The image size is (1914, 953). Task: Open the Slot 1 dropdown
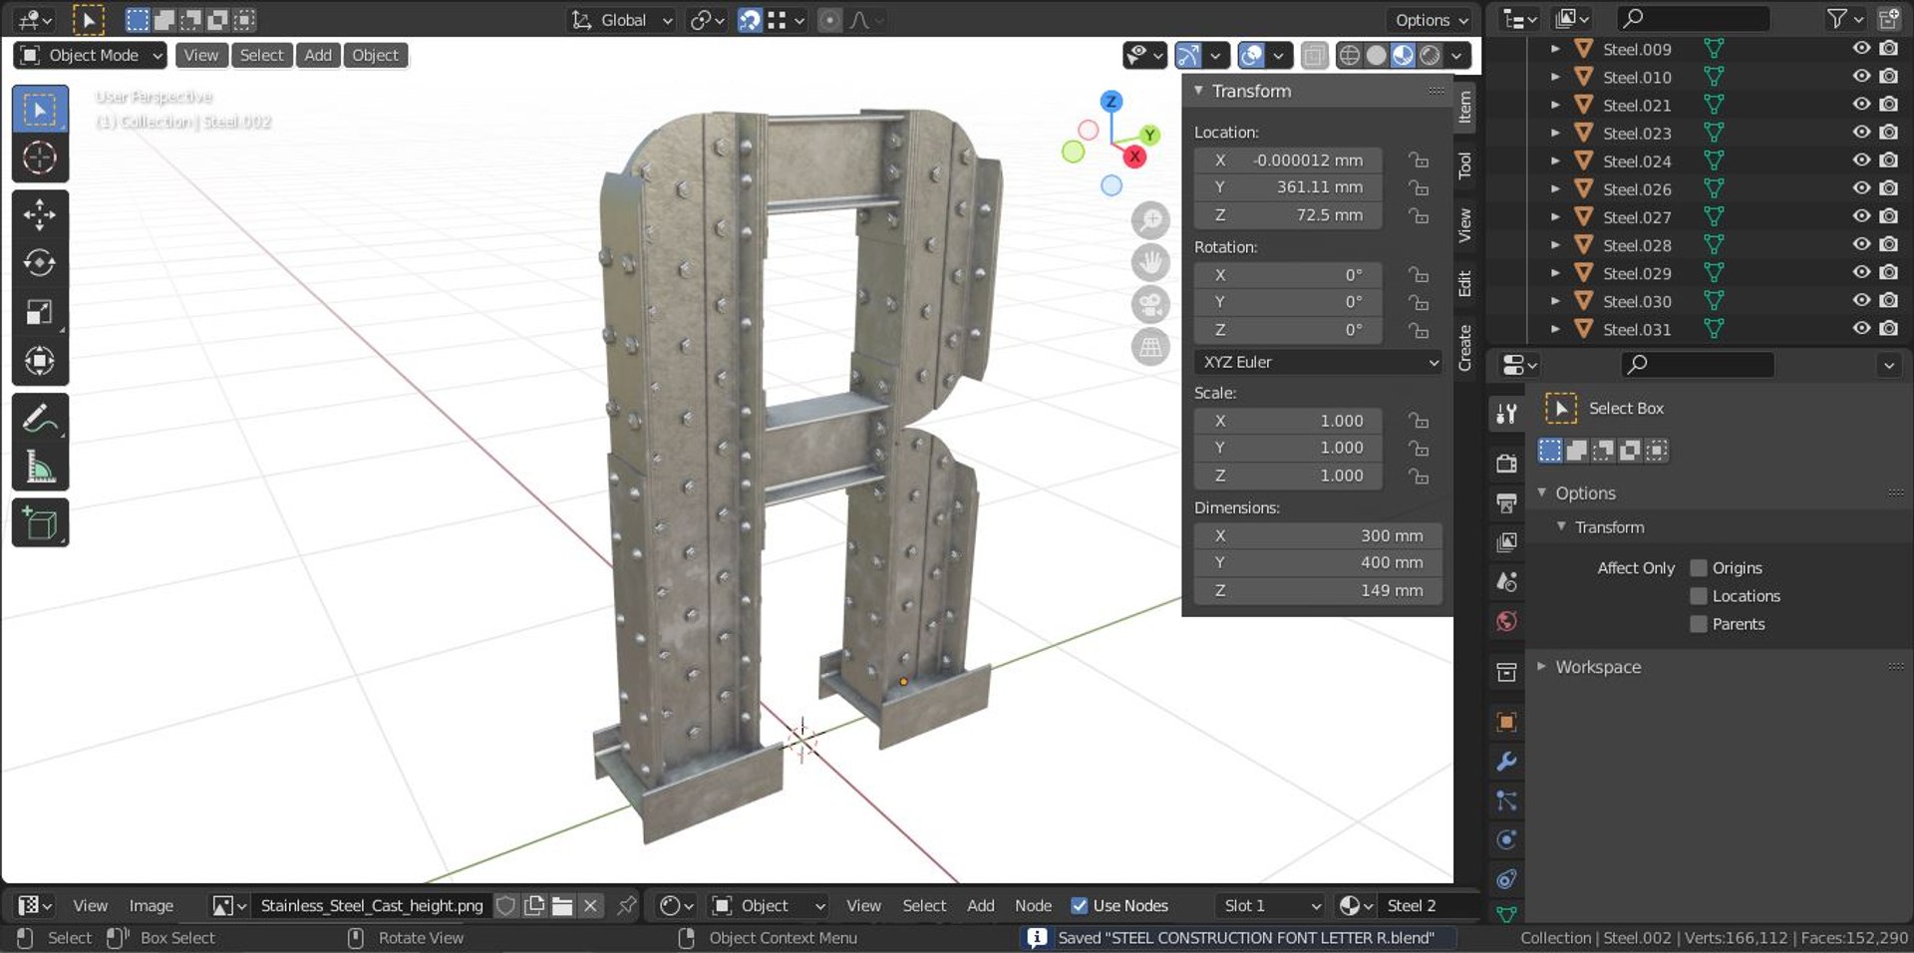point(1271,905)
